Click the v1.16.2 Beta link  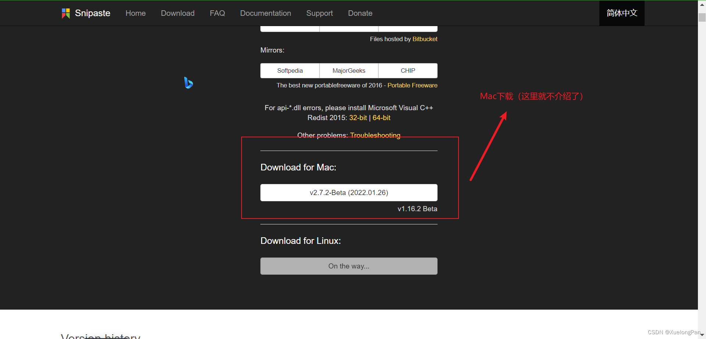coord(417,209)
